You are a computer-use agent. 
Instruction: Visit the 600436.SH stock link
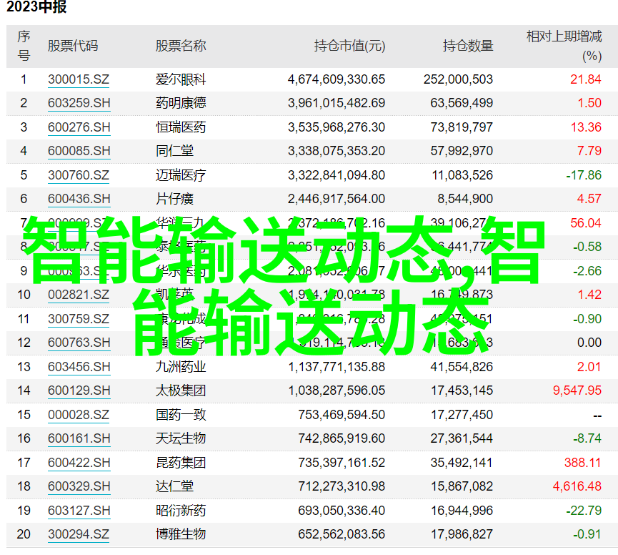79,199
